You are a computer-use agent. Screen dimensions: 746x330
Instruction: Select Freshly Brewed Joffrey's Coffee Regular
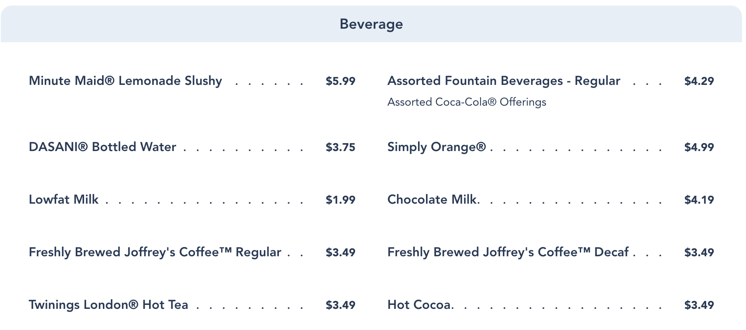[155, 252]
